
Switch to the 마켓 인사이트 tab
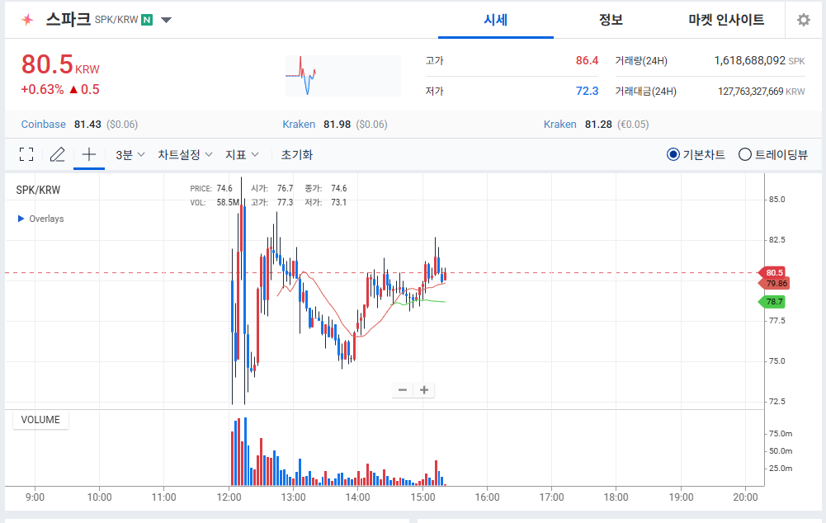tap(726, 20)
